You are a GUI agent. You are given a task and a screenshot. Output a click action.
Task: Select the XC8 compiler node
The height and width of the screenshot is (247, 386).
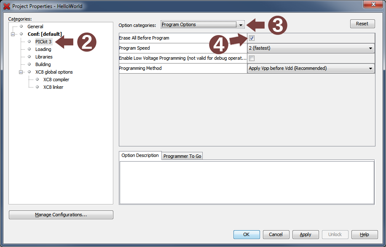coord(56,80)
